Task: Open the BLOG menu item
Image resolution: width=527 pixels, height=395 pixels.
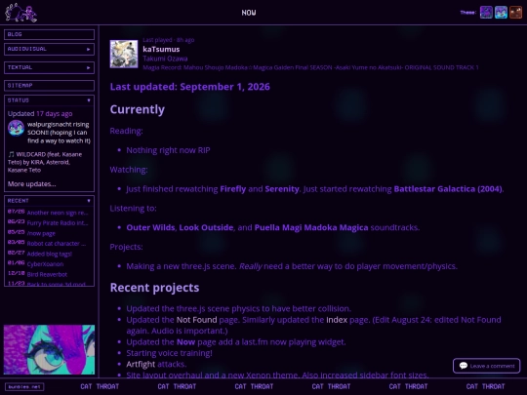Action: tap(49, 34)
